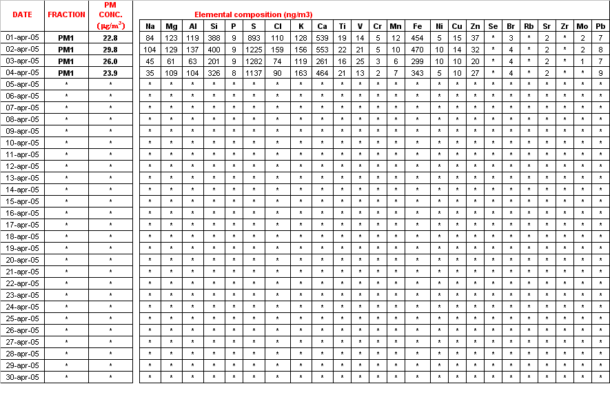Click the date cell 04-apr-05
The image size is (610, 395).
pyautogui.click(x=22, y=72)
